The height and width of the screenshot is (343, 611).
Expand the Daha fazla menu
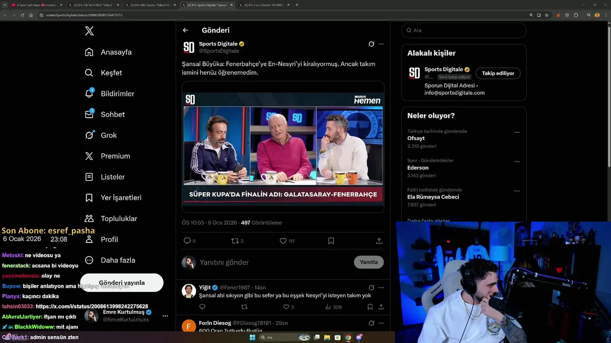tap(110, 260)
